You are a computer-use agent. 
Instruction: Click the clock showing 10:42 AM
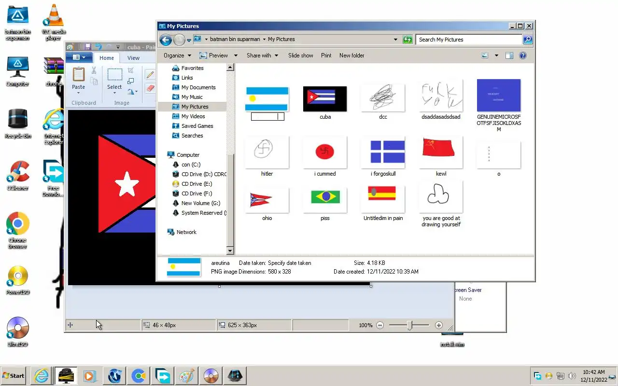tap(593, 372)
